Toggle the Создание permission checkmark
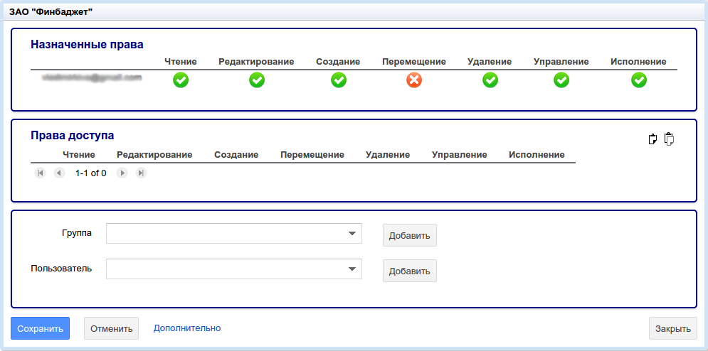The width and height of the screenshot is (708, 351). pos(339,80)
